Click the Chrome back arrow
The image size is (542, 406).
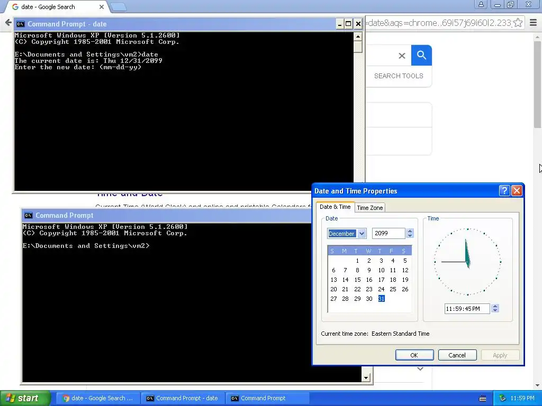8,23
